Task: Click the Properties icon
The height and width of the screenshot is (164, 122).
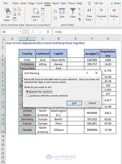Action: (x=43, y=15)
